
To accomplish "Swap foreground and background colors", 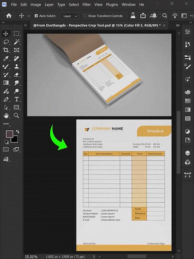I will (17, 132).
